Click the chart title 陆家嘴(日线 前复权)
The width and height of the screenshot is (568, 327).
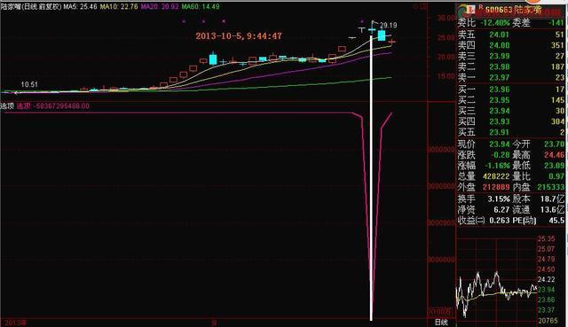pyautogui.click(x=31, y=6)
